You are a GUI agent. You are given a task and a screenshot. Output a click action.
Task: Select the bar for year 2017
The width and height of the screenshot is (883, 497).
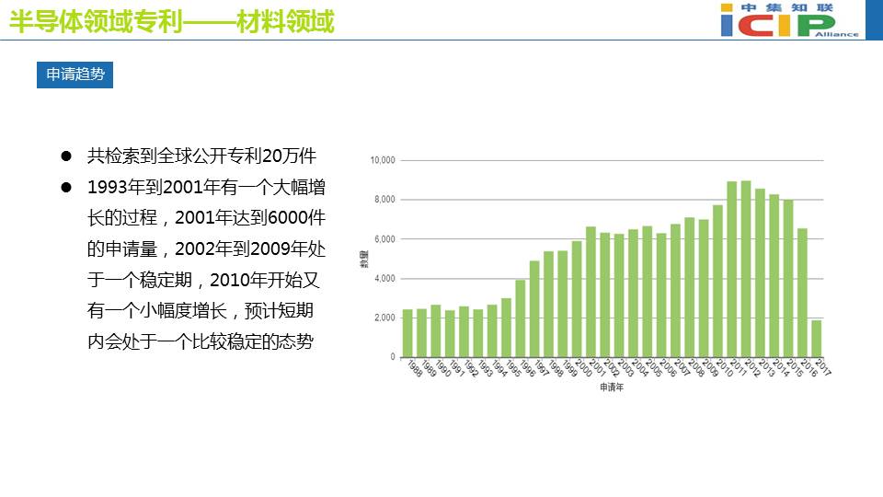(817, 339)
